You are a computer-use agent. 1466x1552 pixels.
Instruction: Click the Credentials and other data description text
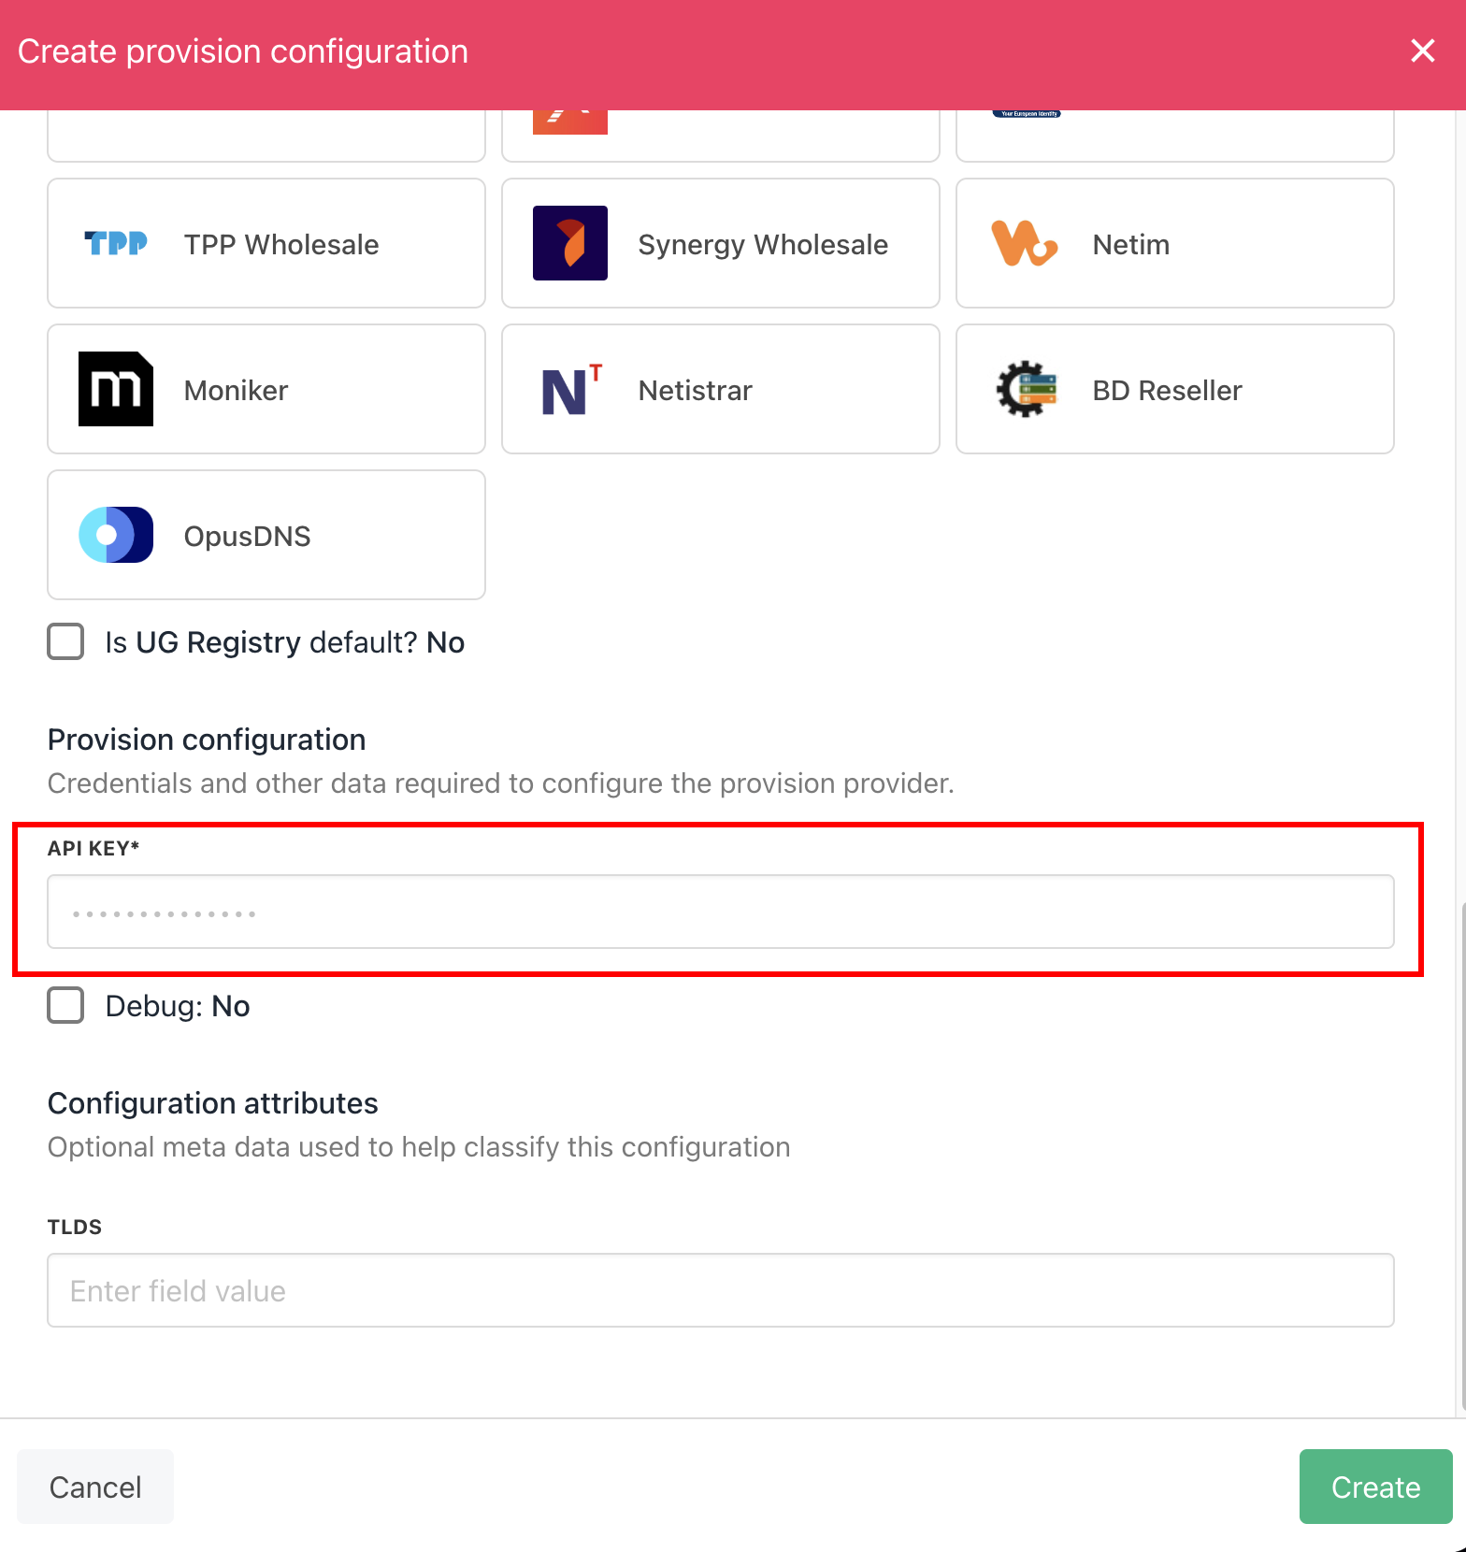(x=501, y=783)
